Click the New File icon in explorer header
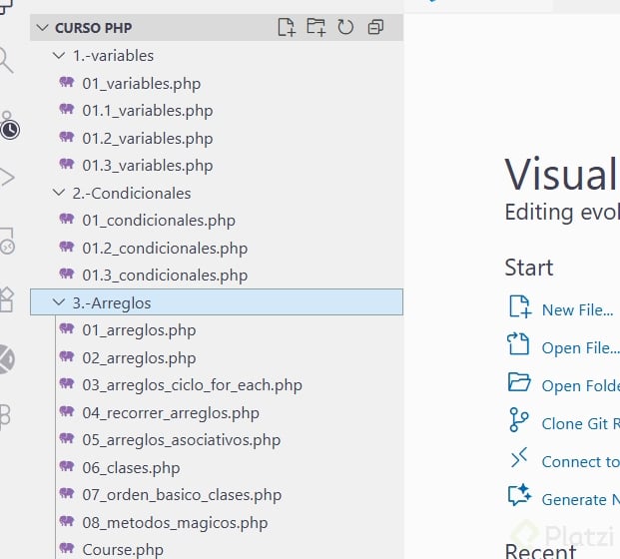Image resolution: width=620 pixels, height=559 pixels. pyautogui.click(x=287, y=27)
